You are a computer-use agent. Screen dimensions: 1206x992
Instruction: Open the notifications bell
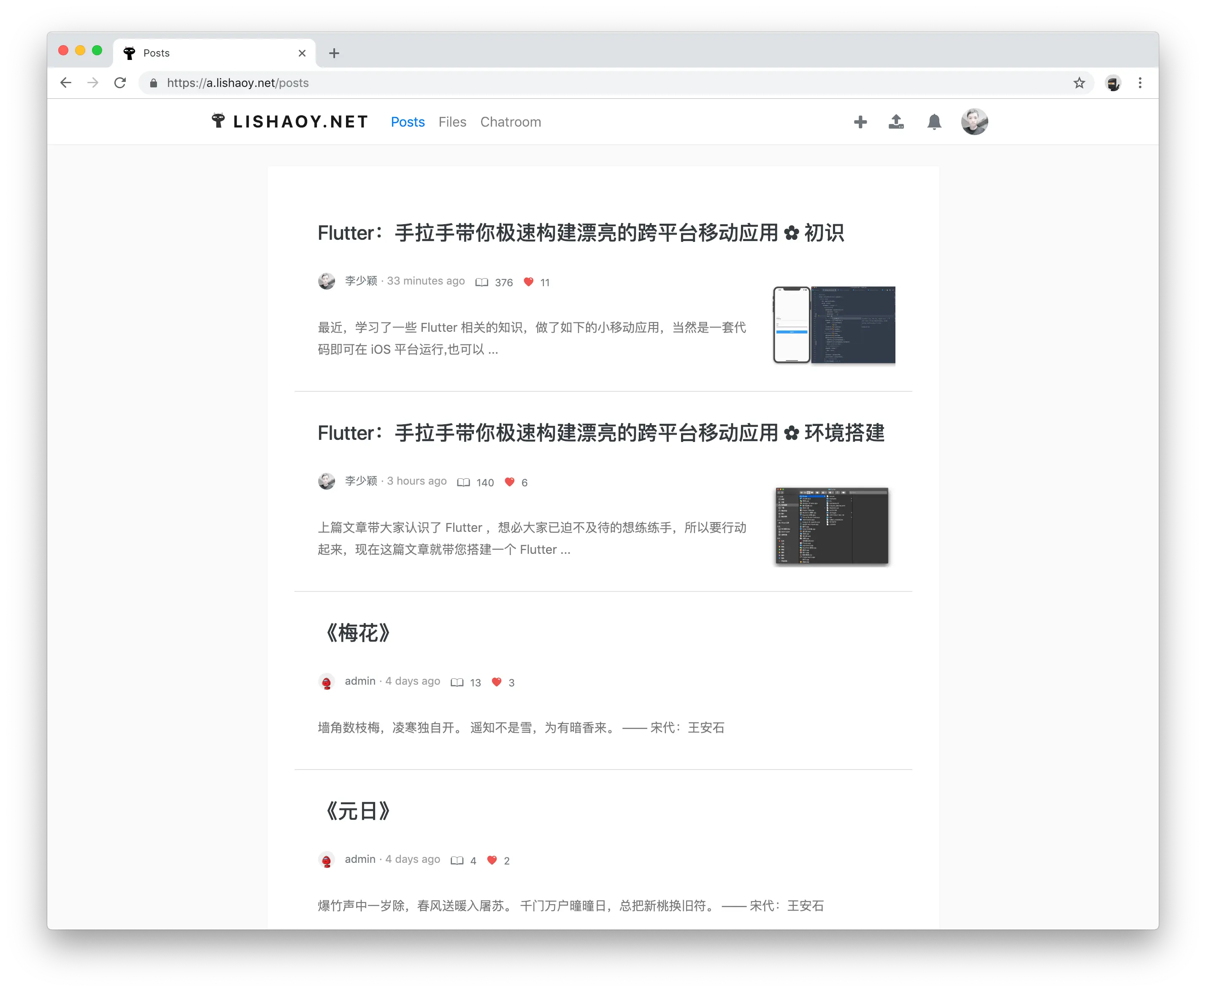(x=934, y=122)
